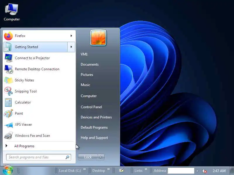Open the Tablet PC Input Panel taskbar icon

click(121, 170)
